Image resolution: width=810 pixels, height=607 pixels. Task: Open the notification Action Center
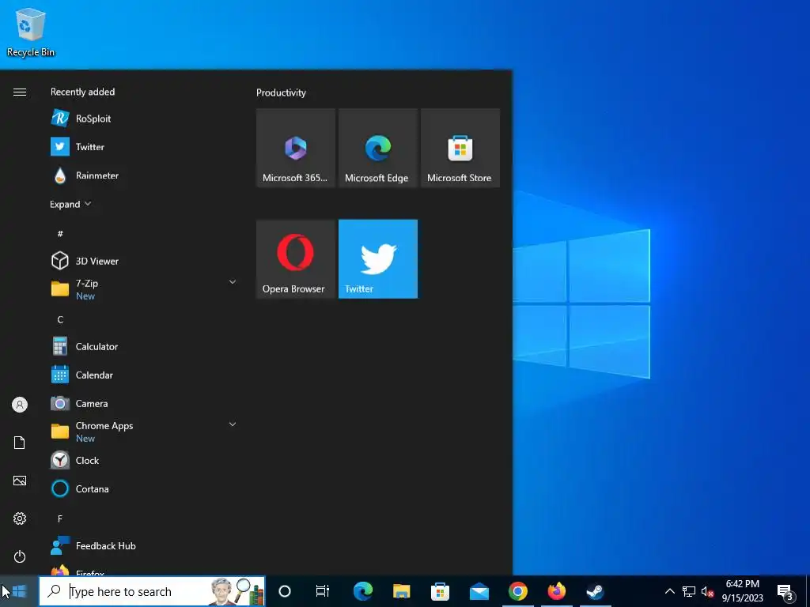tap(785, 591)
